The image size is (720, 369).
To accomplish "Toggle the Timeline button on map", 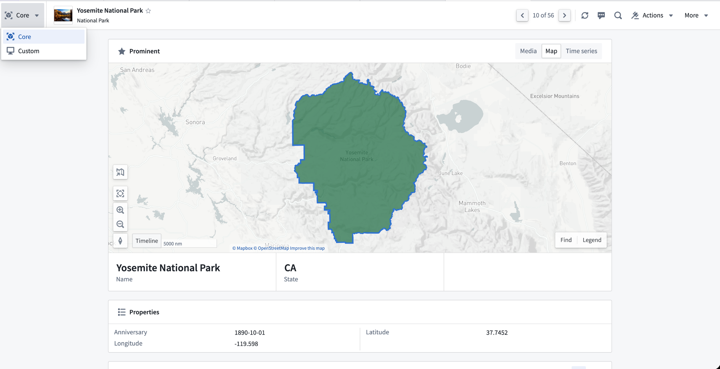I will click(147, 241).
